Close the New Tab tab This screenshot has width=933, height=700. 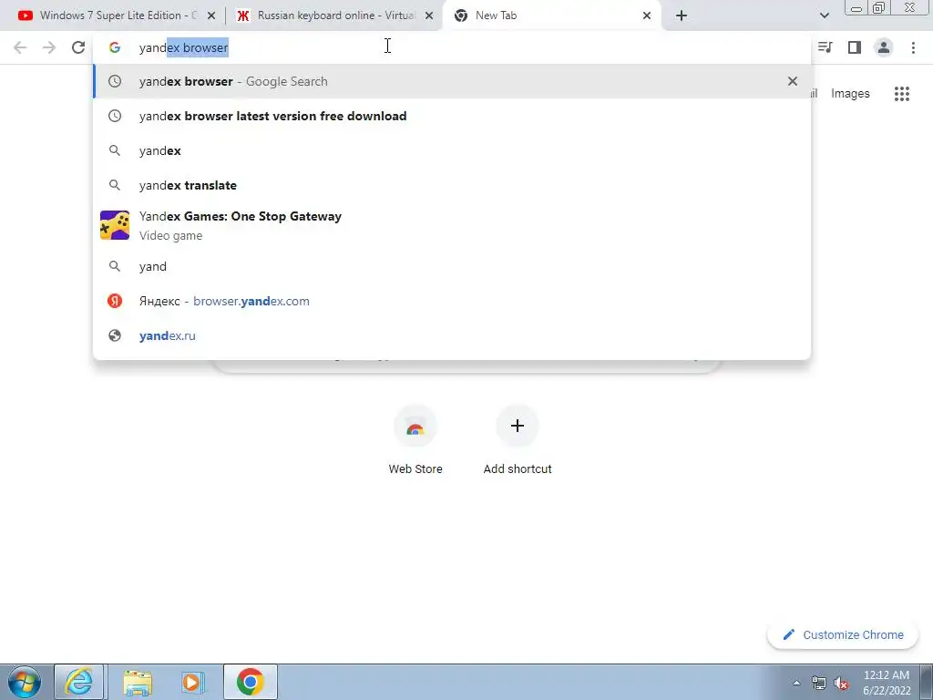[647, 16]
